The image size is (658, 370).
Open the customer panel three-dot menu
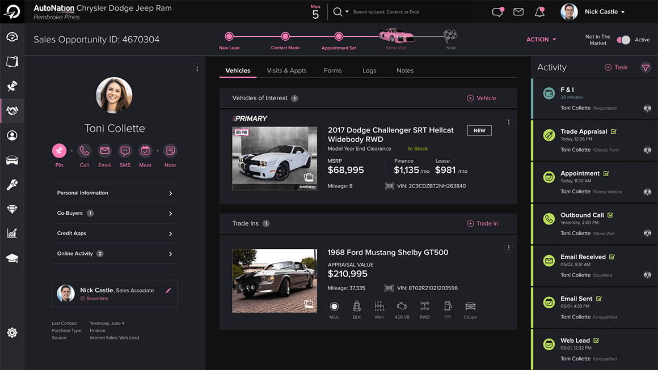[x=197, y=69]
